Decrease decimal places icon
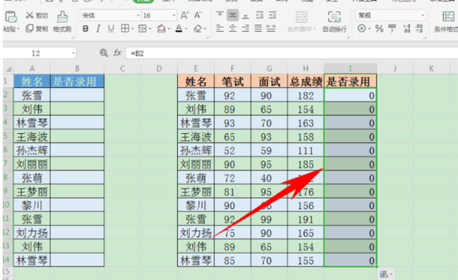Screen dimensions: 458x280 (x=419, y=28)
